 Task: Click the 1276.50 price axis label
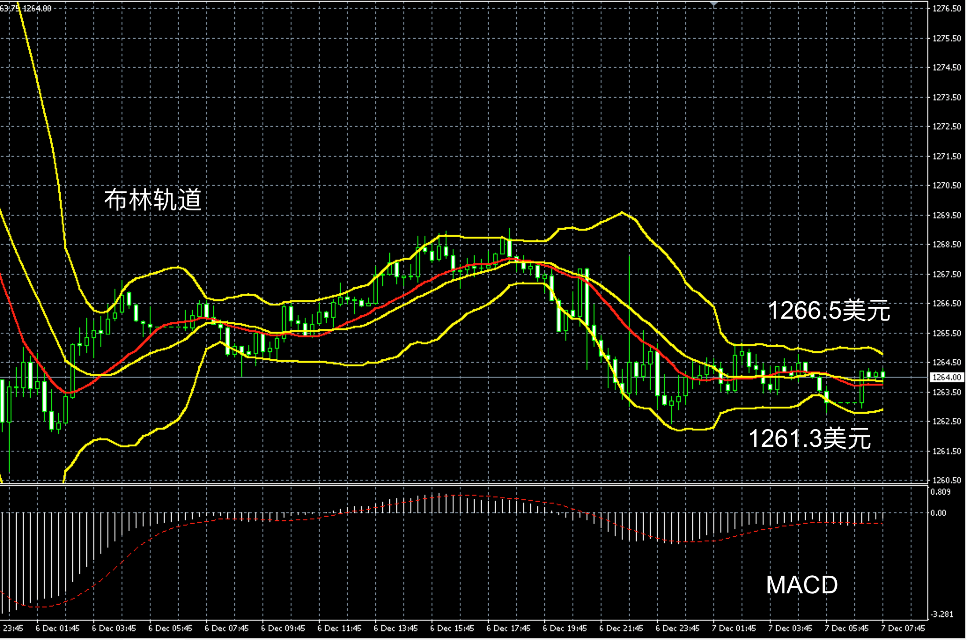[947, 8]
